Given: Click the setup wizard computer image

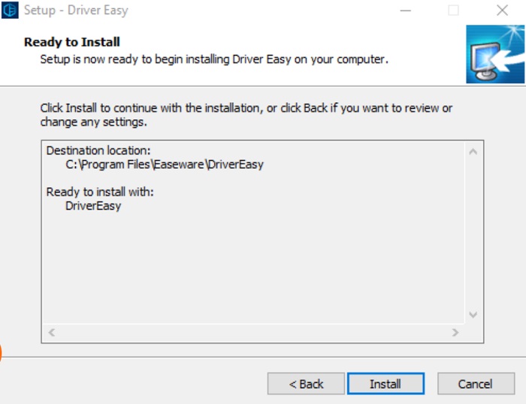Looking at the screenshot, I should 495,54.
